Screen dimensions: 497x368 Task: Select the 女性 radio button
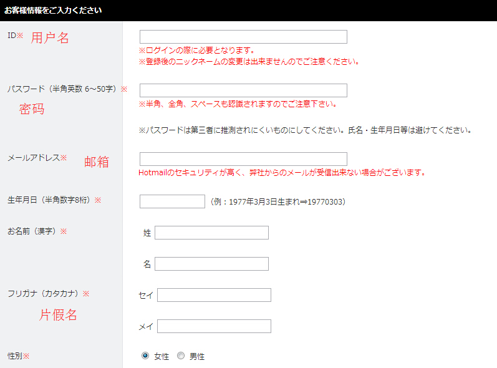(145, 356)
